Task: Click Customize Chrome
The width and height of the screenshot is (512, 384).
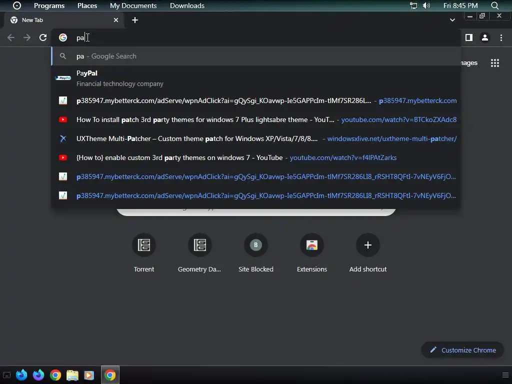Action: (462, 350)
